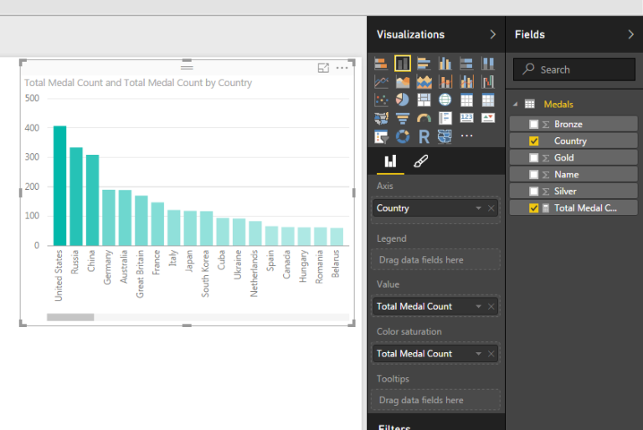
Task: Collapse the Visualizations pane with chevron
Action: pyautogui.click(x=492, y=34)
